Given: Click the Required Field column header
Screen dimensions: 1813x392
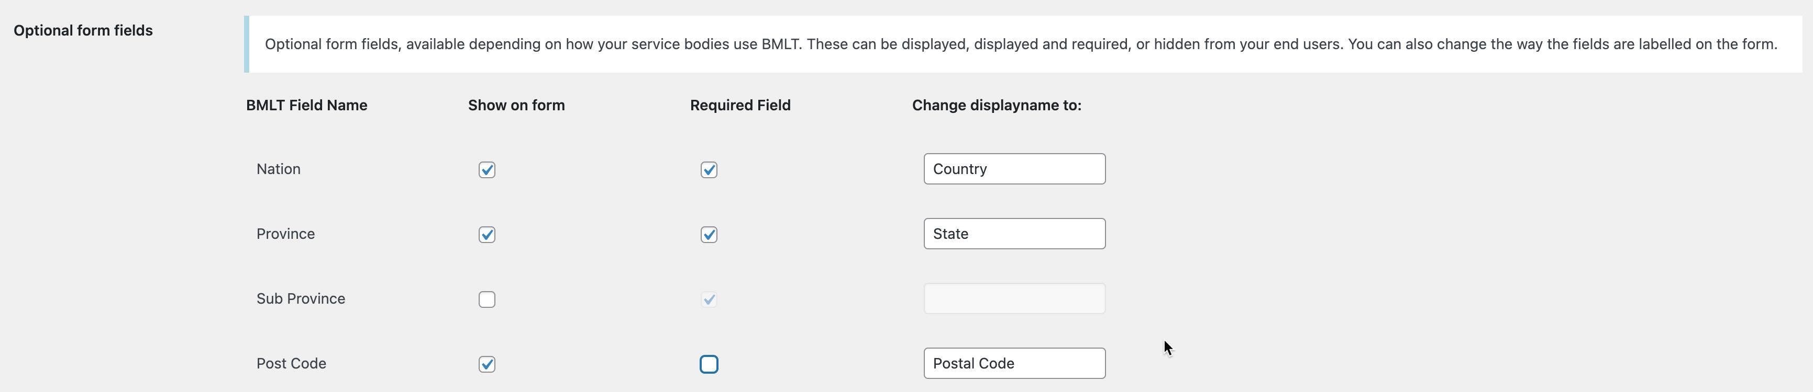Looking at the screenshot, I should (x=739, y=105).
